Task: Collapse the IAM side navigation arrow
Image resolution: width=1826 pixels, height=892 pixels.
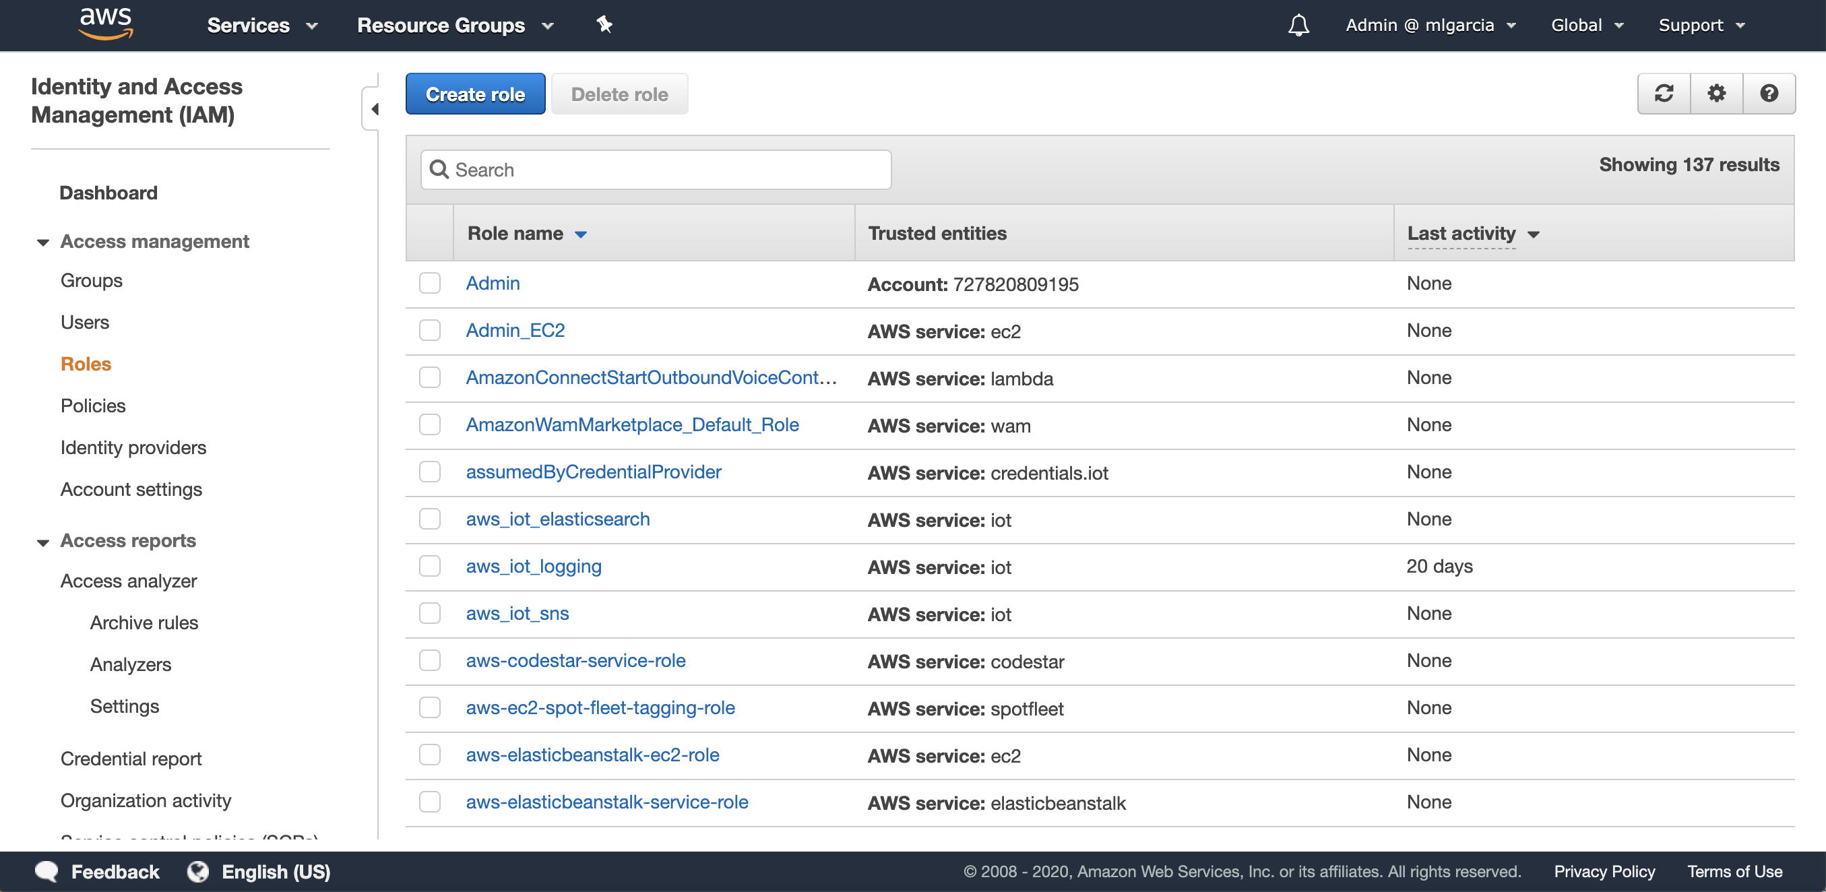Action: [x=374, y=109]
